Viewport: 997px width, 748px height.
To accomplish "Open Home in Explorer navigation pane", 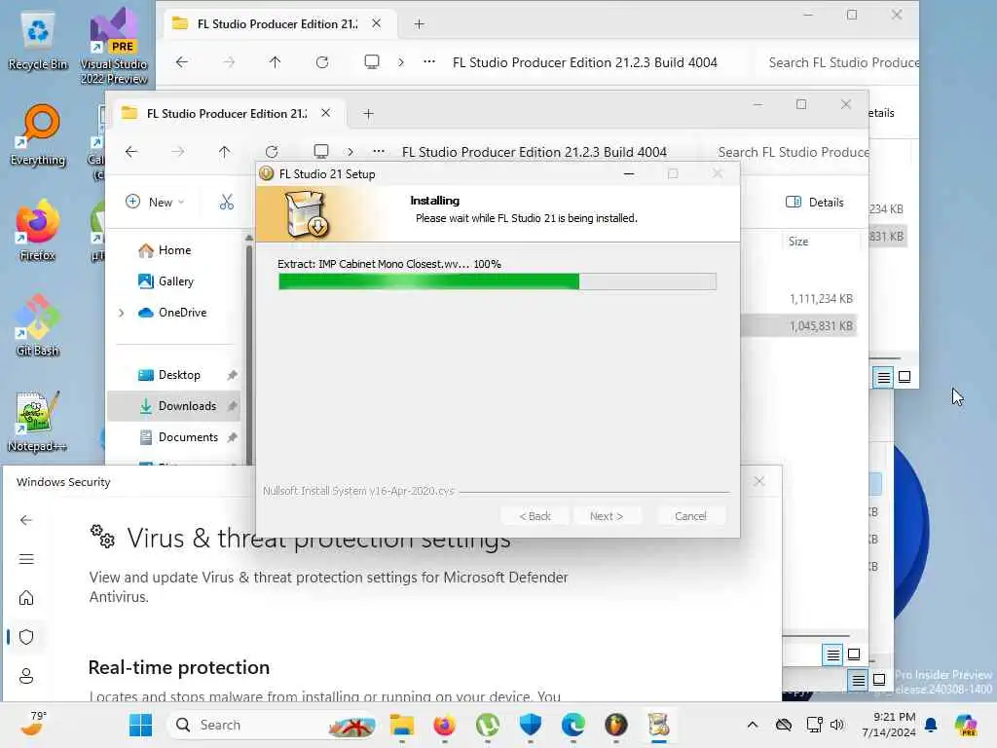I will click(164, 250).
